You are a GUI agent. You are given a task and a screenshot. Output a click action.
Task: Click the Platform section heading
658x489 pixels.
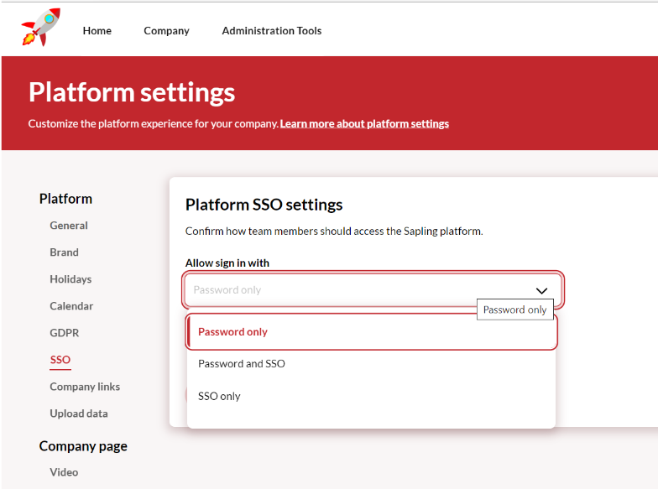click(65, 199)
